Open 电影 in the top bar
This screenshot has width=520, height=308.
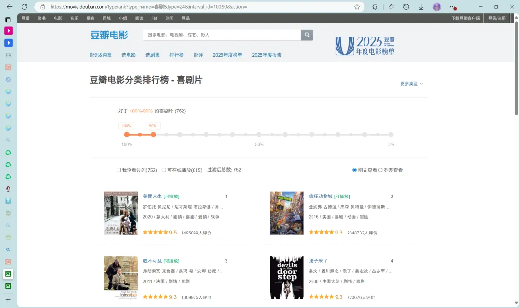tap(58, 18)
